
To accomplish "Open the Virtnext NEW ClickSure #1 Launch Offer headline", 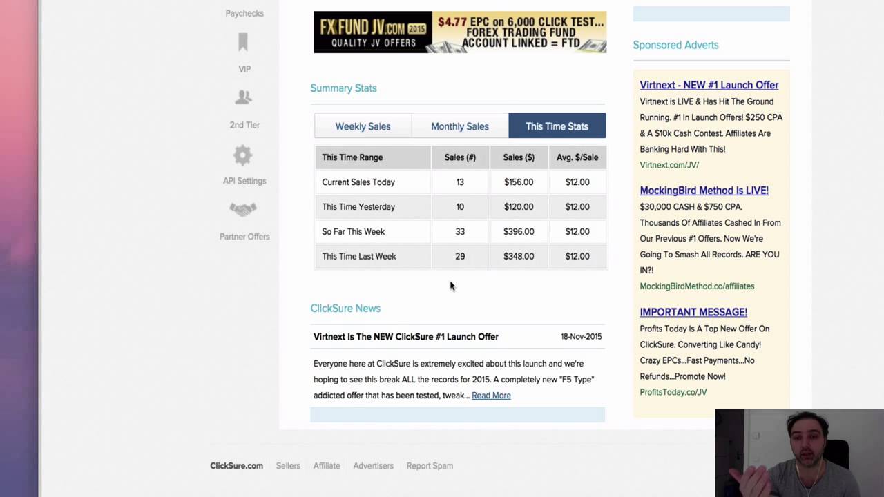I will pos(405,337).
